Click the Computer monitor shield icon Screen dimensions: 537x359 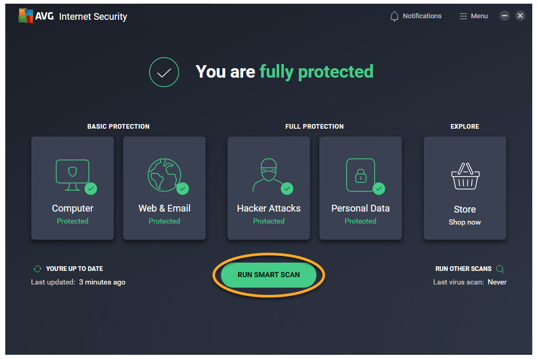73,174
